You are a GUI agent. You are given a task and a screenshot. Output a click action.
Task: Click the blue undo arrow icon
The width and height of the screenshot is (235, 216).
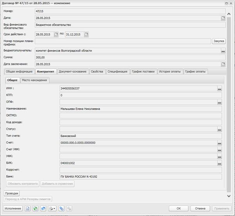(x=43, y=209)
